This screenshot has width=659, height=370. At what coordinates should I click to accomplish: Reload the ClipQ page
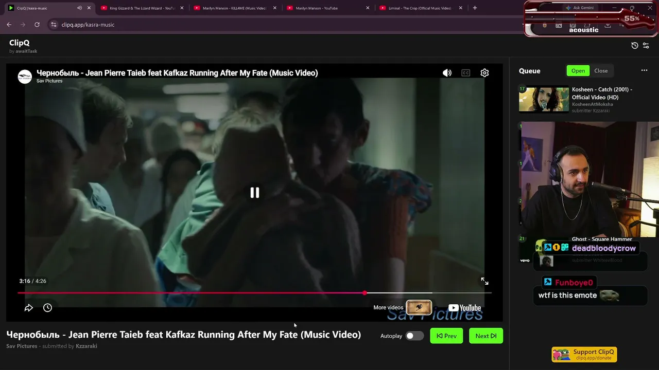point(37,25)
